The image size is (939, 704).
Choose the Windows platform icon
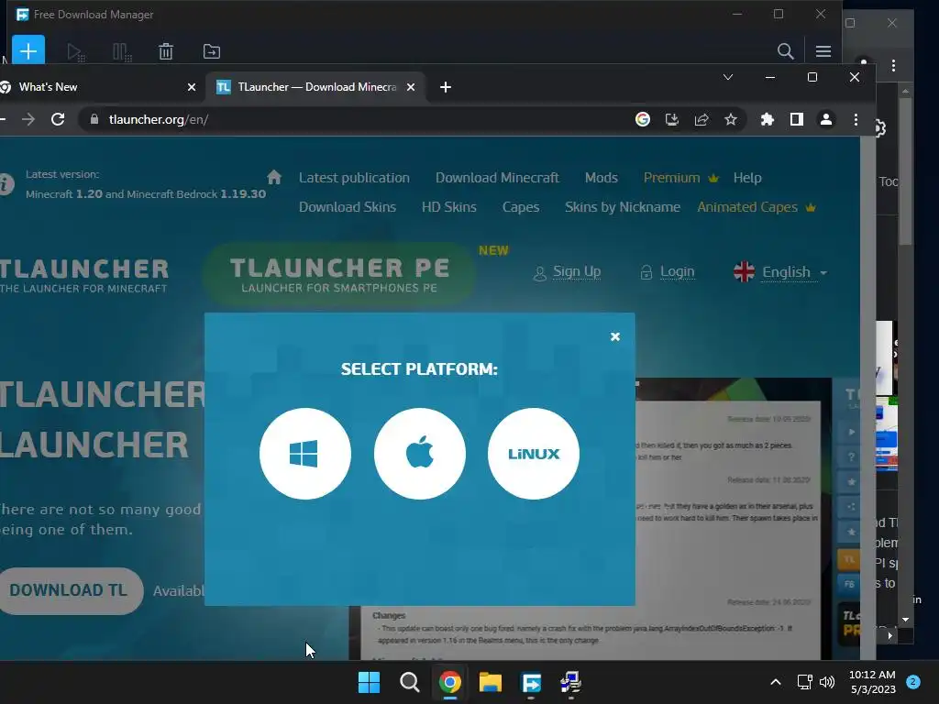point(304,454)
